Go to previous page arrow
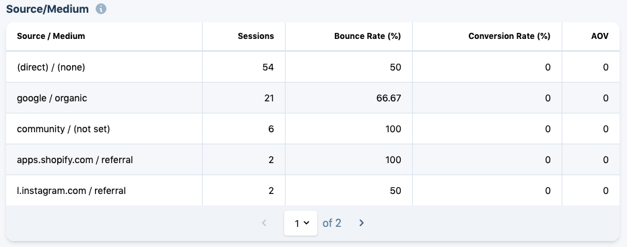 tap(264, 223)
